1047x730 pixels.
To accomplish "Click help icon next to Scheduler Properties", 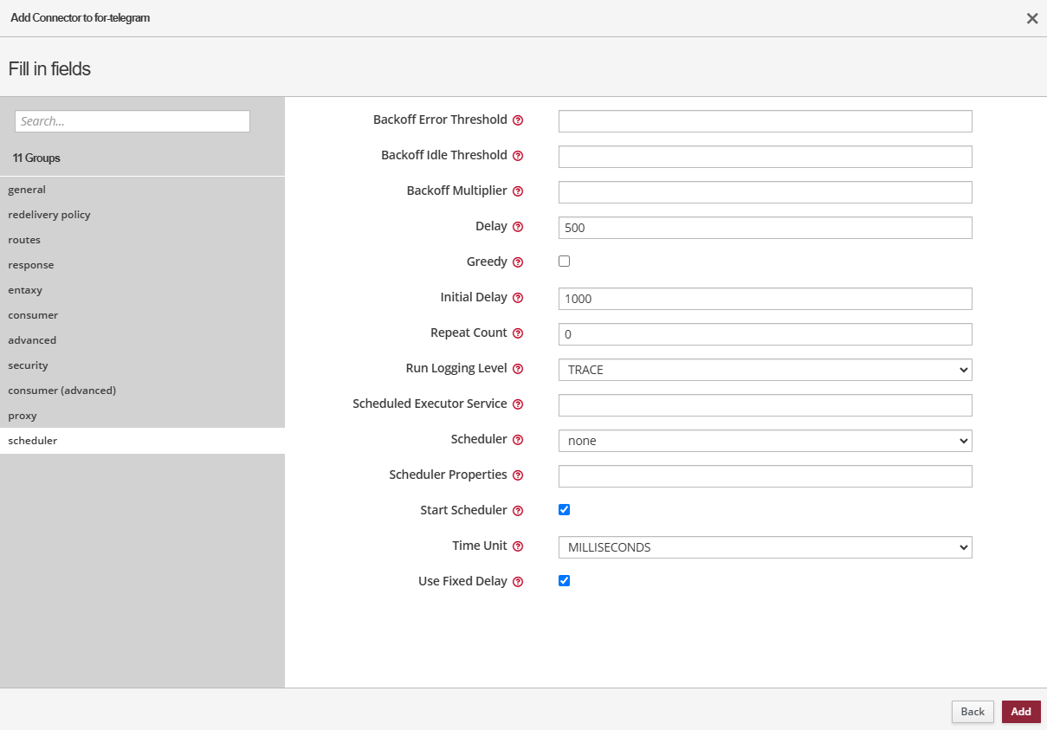I will (518, 475).
